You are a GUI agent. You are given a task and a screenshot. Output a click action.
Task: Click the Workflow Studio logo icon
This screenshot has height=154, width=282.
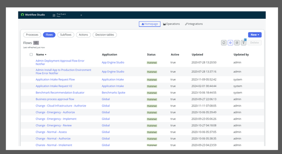pyautogui.click(x=22, y=15)
